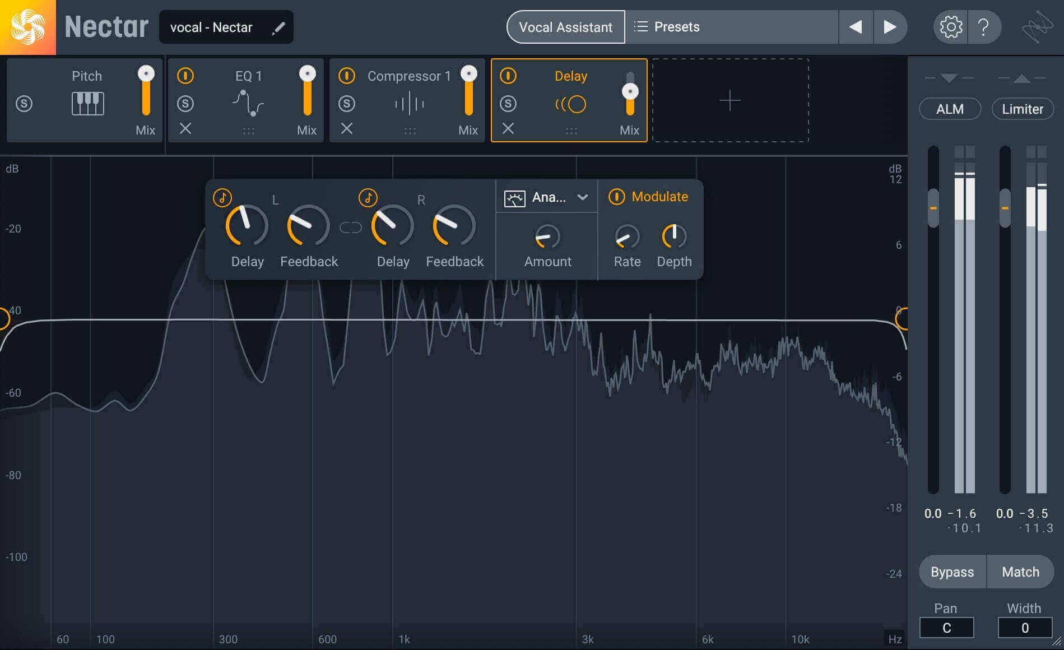
Task: Enable ALM button
Action: click(950, 109)
